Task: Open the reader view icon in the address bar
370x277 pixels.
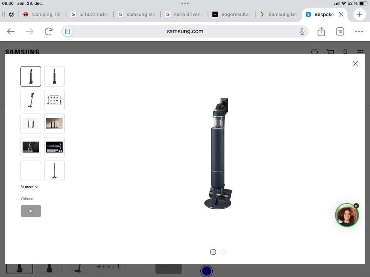Action: pos(67,31)
